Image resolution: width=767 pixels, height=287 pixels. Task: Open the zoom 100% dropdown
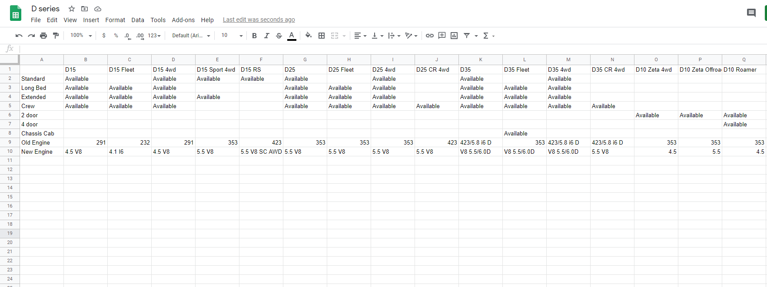click(81, 36)
